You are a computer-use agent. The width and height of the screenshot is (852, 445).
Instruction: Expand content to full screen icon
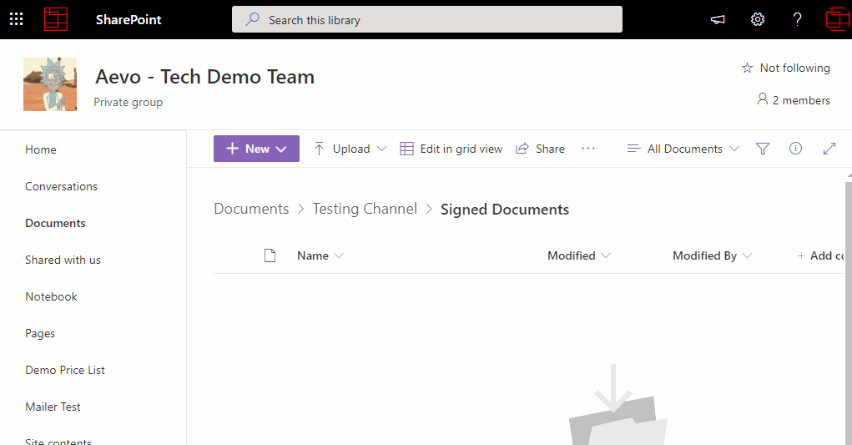tap(829, 149)
